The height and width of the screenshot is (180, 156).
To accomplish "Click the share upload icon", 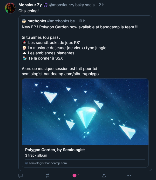I will (x=104, y=176).
